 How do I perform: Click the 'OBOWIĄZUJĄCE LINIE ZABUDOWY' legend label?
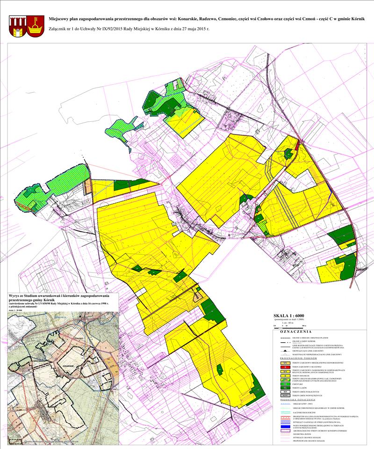(x=308, y=351)
